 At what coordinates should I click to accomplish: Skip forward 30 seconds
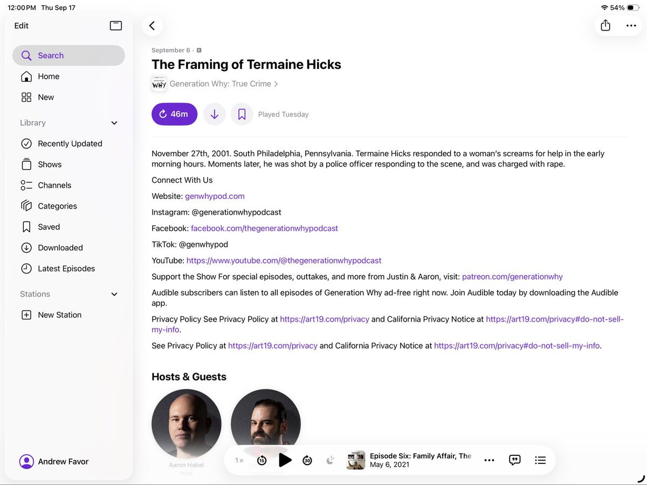[307, 460]
